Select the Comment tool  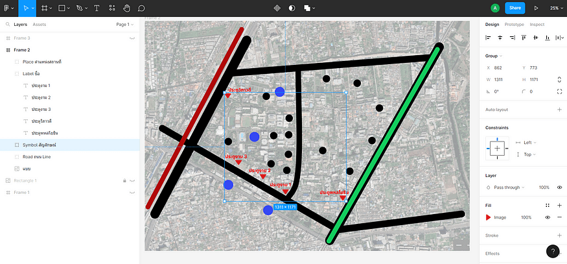[141, 8]
